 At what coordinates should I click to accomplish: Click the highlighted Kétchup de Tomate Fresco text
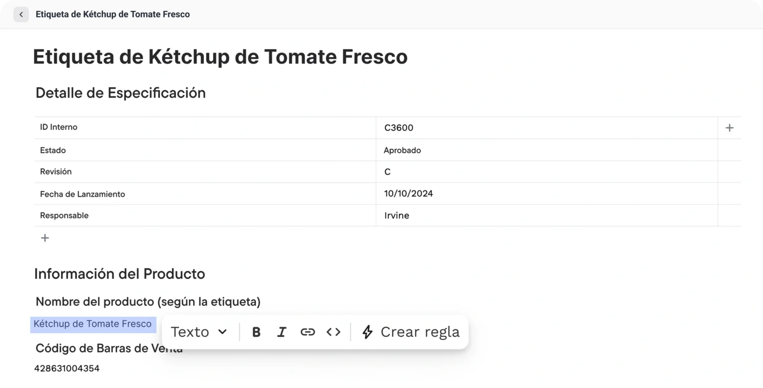[92, 324]
